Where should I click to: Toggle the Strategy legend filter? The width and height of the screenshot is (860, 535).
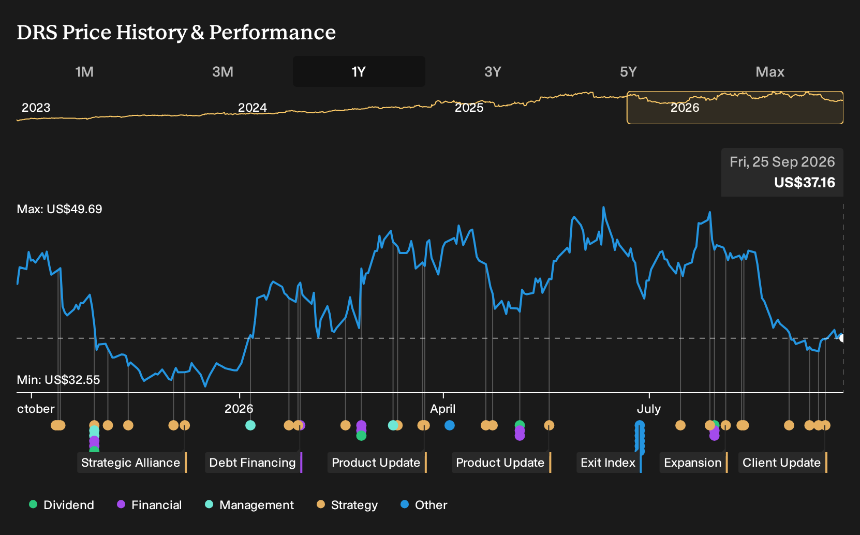pyautogui.click(x=347, y=505)
